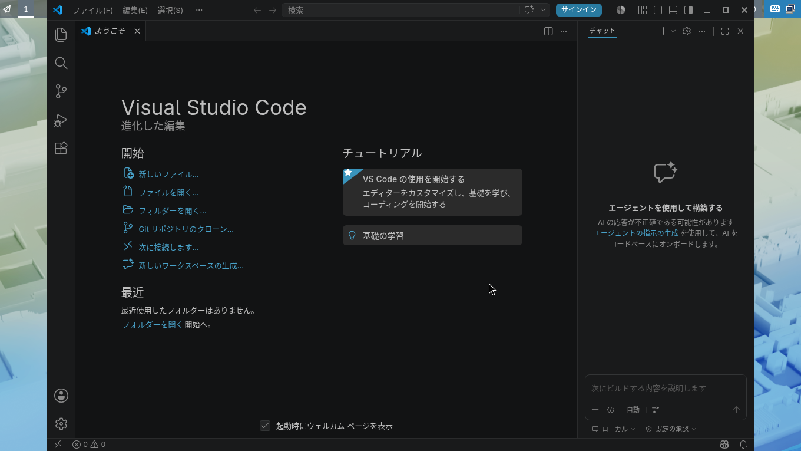Open the 選択(S) menu
This screenshot has width=801, height=451.
[x=170, y=10]
